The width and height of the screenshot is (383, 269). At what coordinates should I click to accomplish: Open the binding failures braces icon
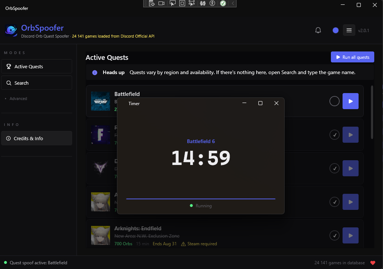(203, 3)
